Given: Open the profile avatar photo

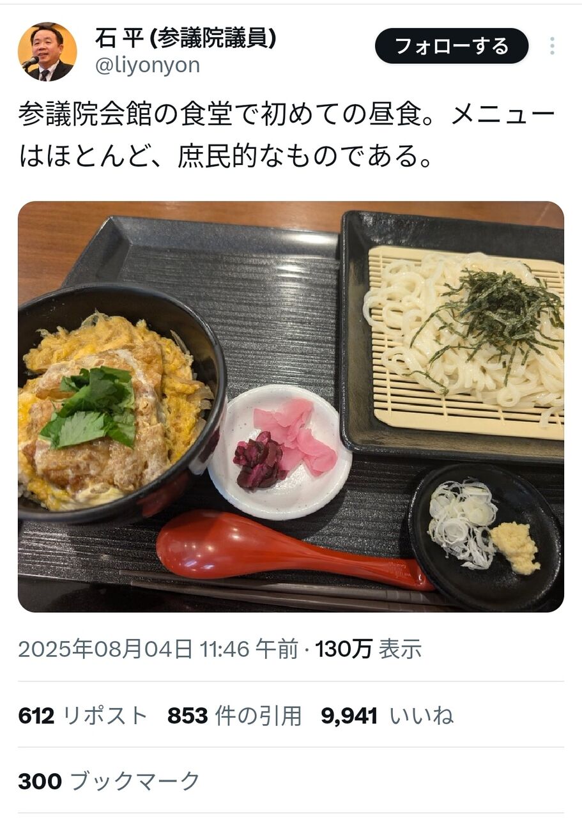Looking at the screenshot, I should point(47,52).
